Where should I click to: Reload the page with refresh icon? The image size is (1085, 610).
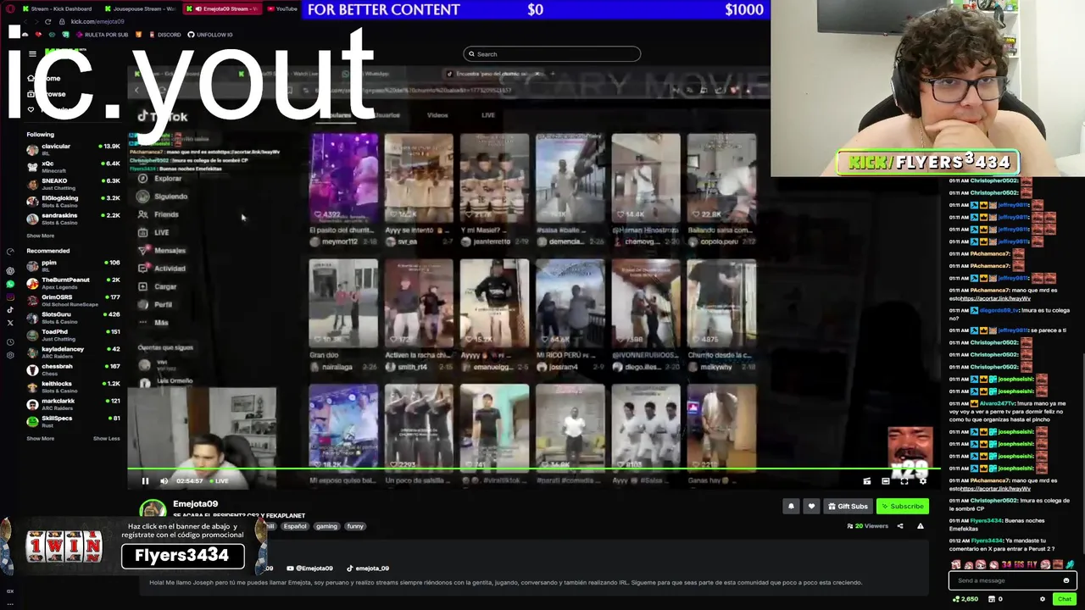(47, 21)
